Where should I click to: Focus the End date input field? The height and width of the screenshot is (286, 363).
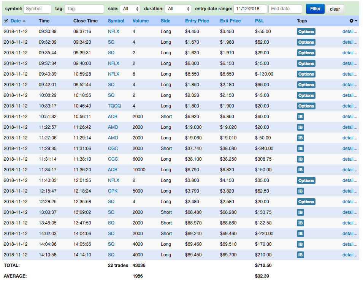tap(285, 9)
